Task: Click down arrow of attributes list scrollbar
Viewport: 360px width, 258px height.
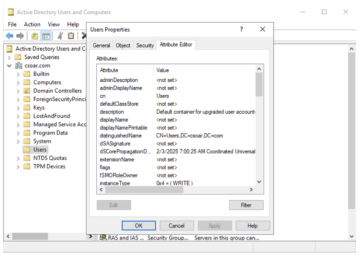Action: (259, 182)
